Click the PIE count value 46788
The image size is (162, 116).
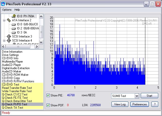[71, 95]
